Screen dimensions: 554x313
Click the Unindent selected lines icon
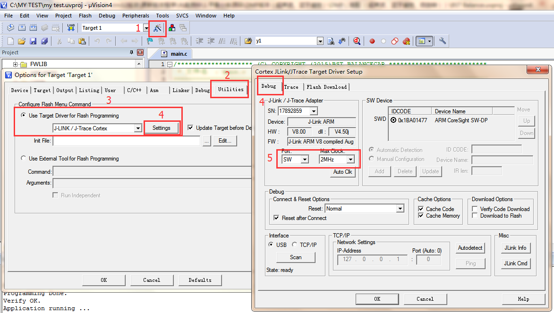pos(211,41)
